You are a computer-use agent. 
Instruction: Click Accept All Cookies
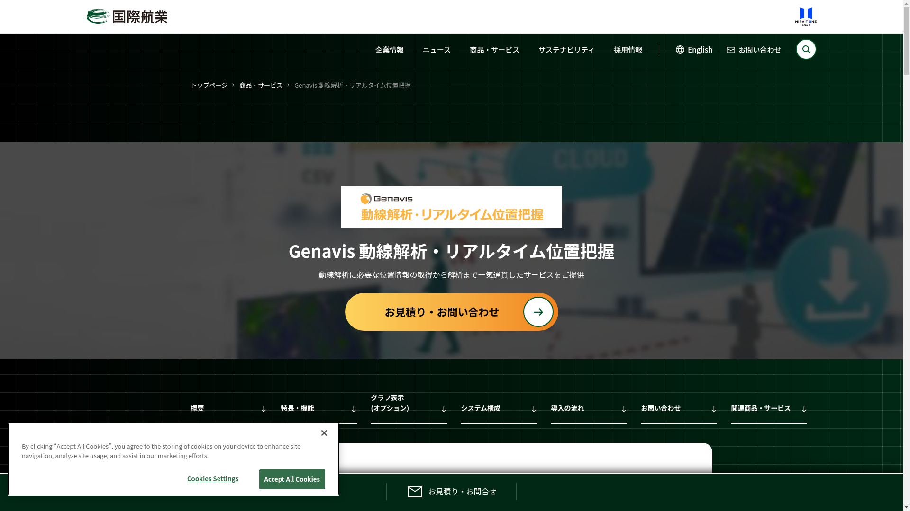coord(292,479)
